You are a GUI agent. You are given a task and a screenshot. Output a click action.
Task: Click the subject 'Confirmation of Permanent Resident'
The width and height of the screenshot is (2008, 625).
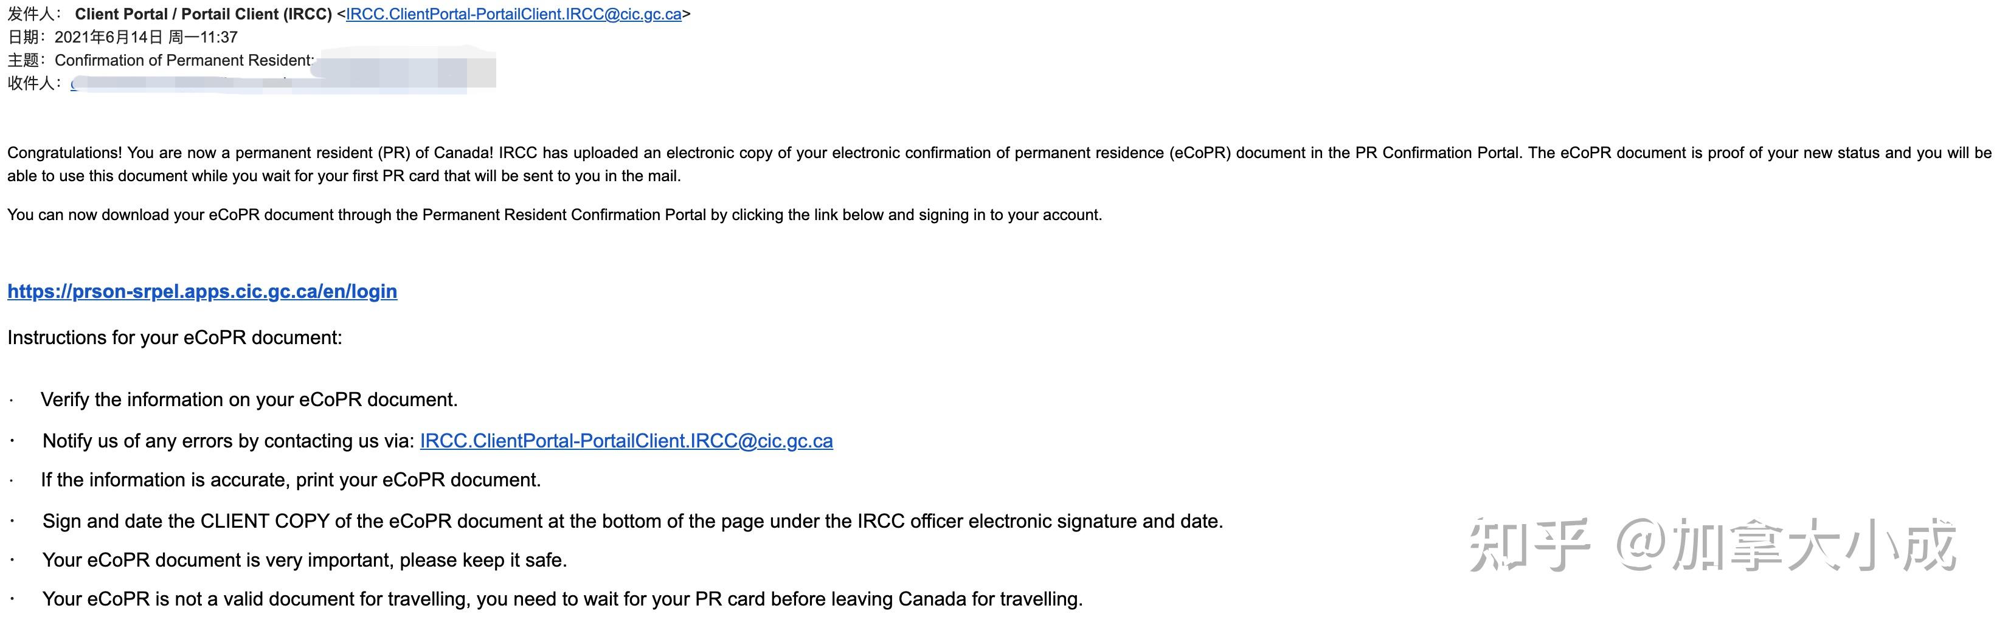(x=184, y=61)
